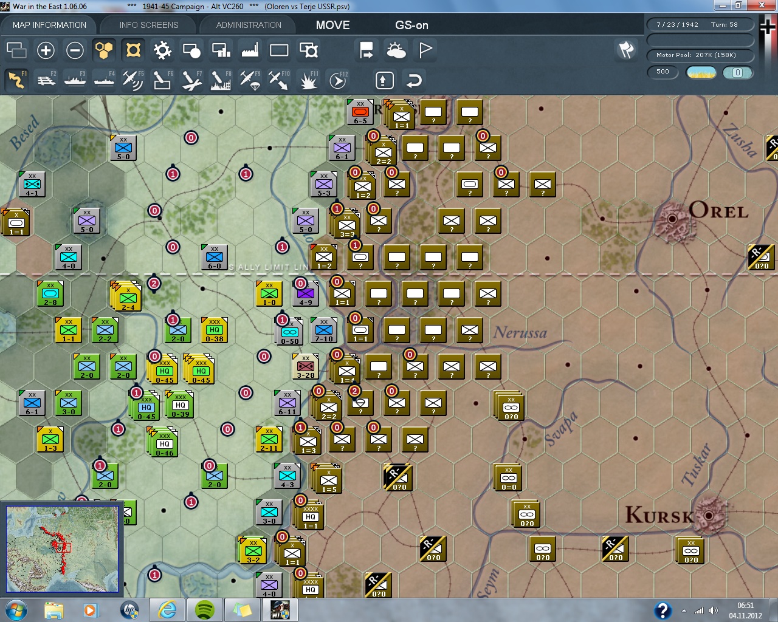Select the motorized unit labeled 0-50

pos(289,332)
